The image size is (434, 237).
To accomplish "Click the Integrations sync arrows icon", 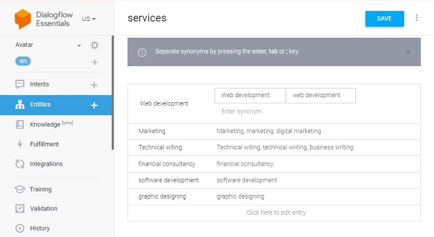I will point(20,164).
